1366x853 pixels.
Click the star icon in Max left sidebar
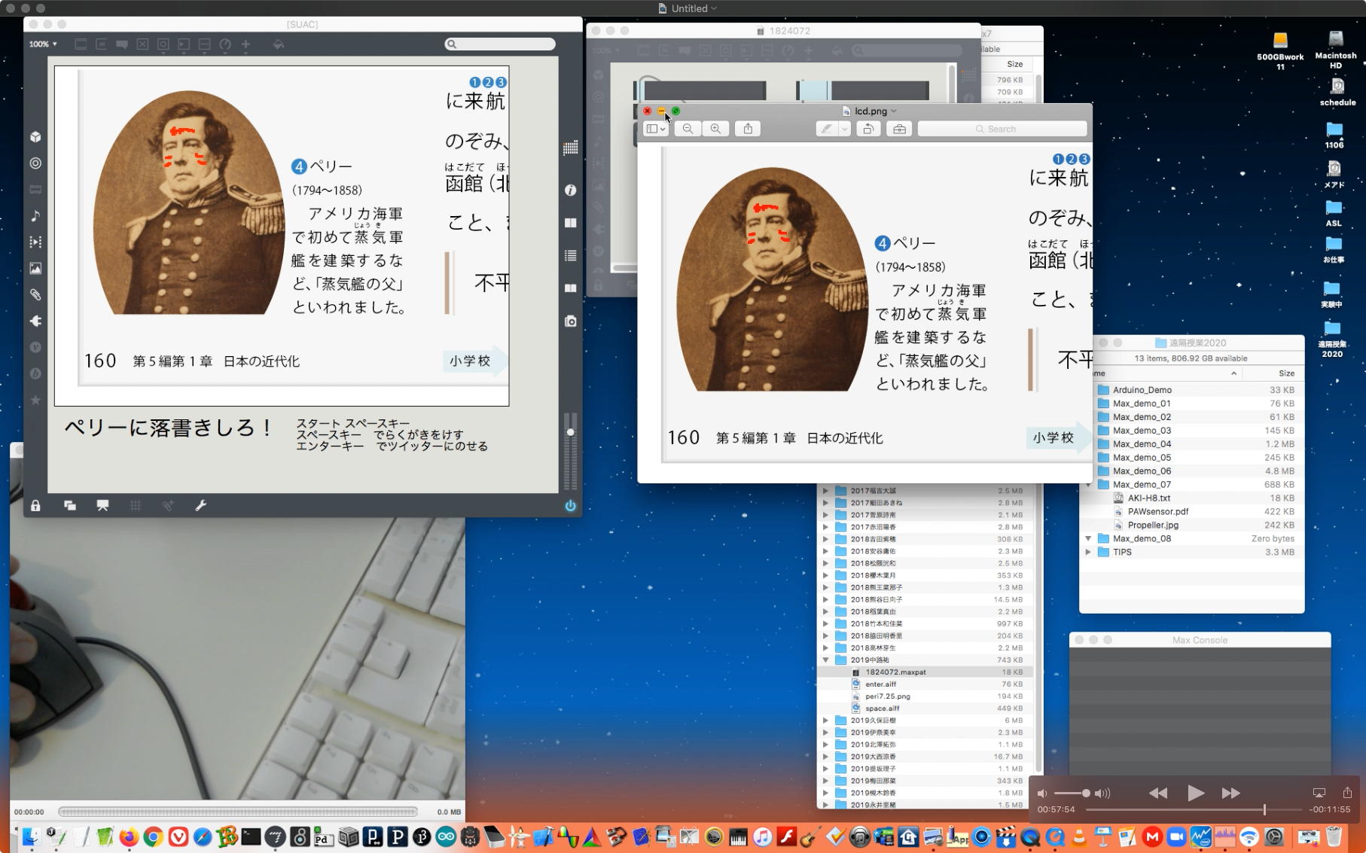(x=35, y=401)
